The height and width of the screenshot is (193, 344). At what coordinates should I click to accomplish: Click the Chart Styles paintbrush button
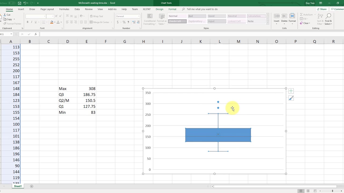pyautogui.click(x=291, y=98)
